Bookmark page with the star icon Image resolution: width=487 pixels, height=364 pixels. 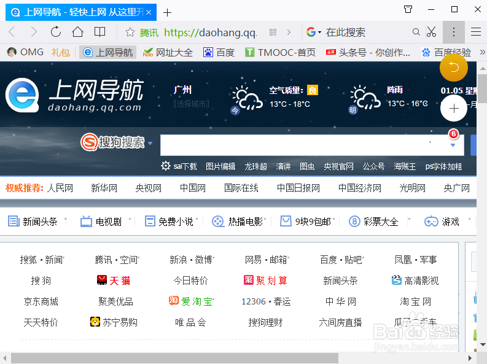click(x=130, y=32)
